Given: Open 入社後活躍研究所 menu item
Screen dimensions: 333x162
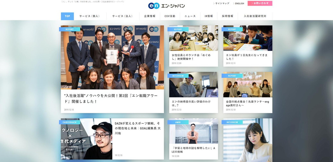Looking at the screenshot, I should click(x=255, y=16).
